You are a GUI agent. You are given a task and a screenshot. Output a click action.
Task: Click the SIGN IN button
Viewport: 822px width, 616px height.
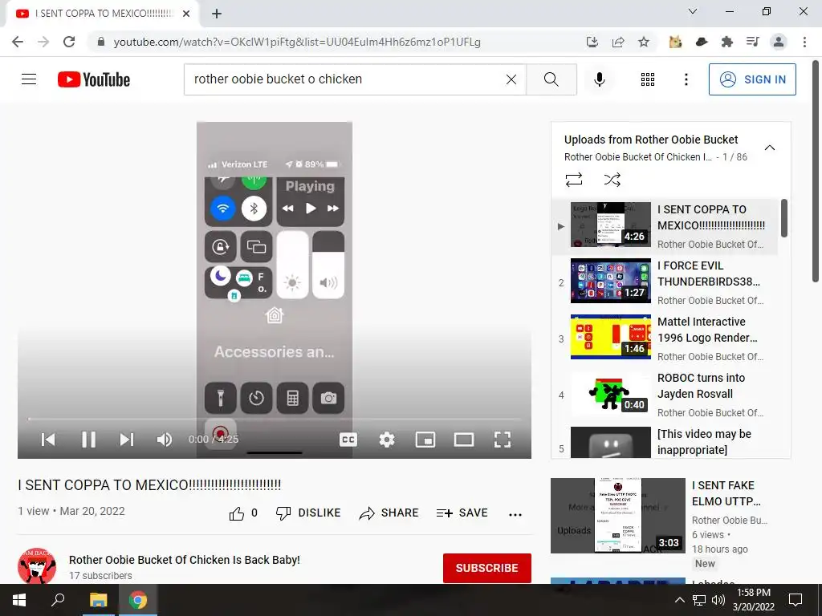752,79
